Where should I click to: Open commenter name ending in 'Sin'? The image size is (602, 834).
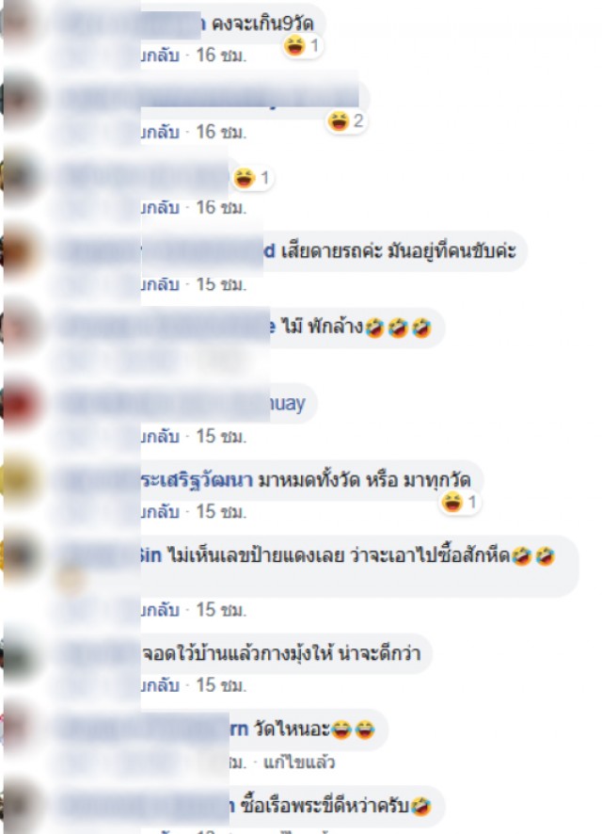(150, 555)
